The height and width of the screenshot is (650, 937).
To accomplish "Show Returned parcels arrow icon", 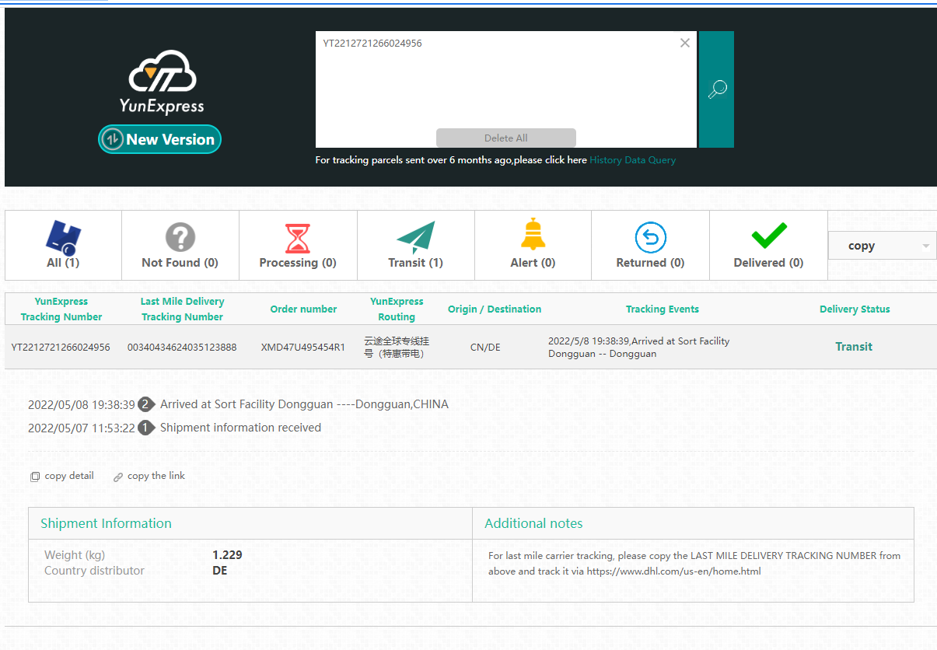I will tap(650, 238).
